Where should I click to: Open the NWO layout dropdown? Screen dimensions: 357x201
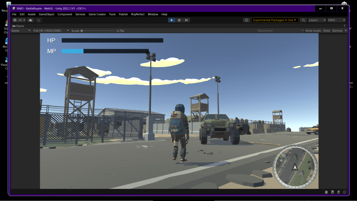(336, 20)
